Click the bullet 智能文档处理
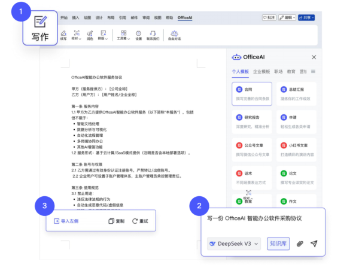 pos(88,124)
